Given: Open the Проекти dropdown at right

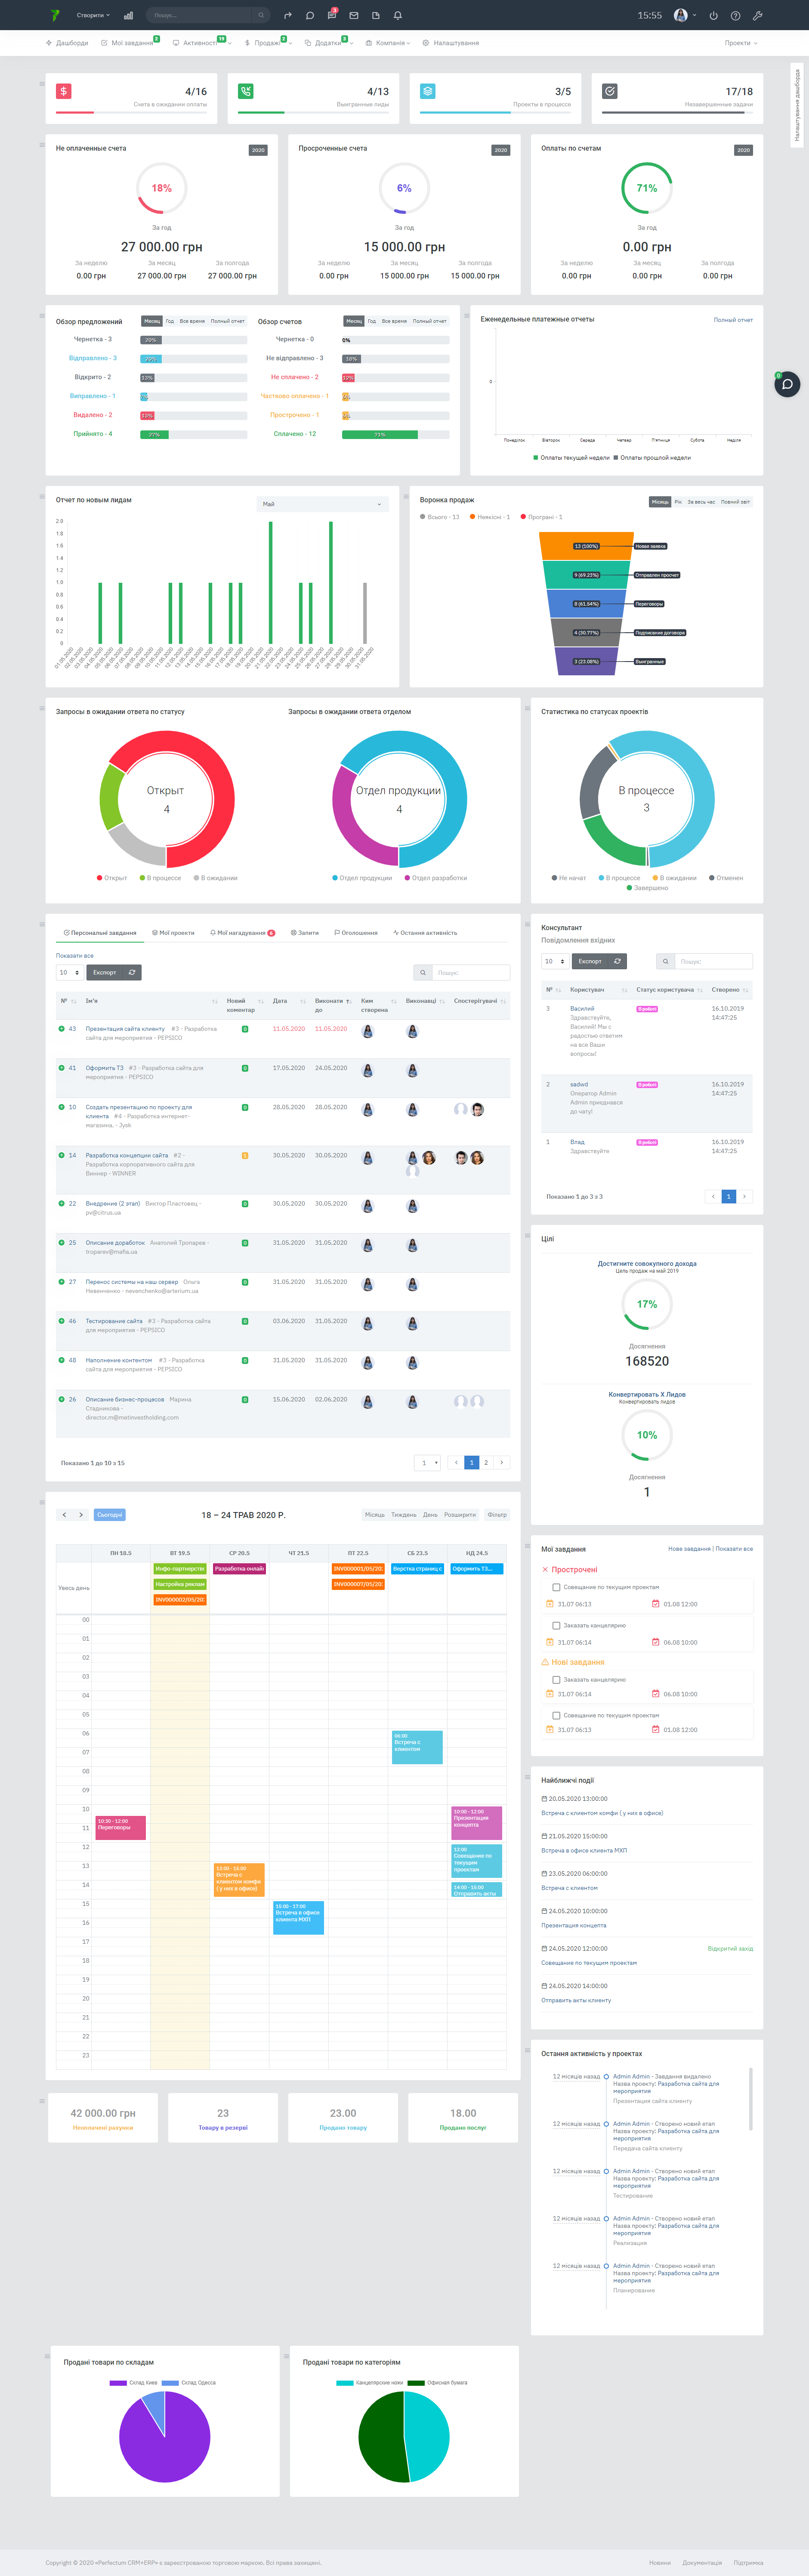Looking at the screenshot, I should (741, 43).
